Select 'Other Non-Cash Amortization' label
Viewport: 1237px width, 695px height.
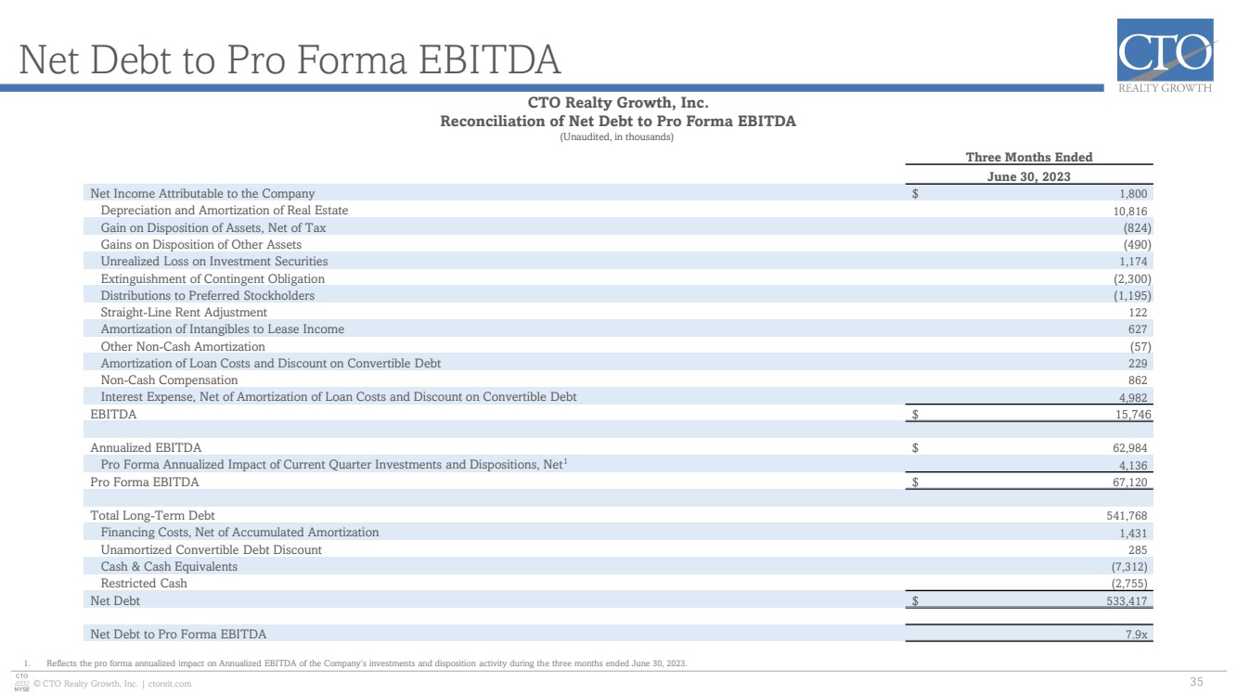tap(183, 346)
